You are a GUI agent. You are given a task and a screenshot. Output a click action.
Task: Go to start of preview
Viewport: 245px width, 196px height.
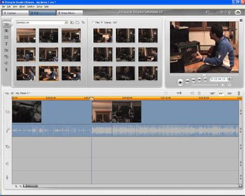pyautogui.click(x=188, y=81)
